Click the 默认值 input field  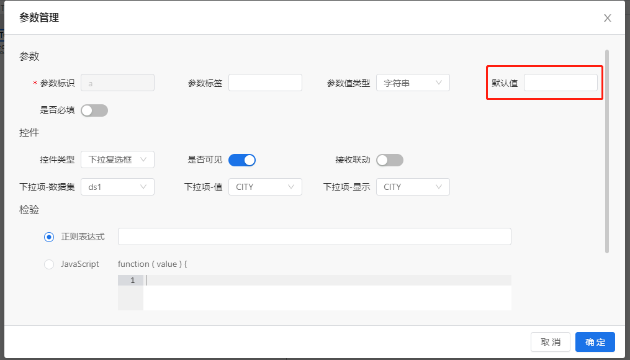560,83
